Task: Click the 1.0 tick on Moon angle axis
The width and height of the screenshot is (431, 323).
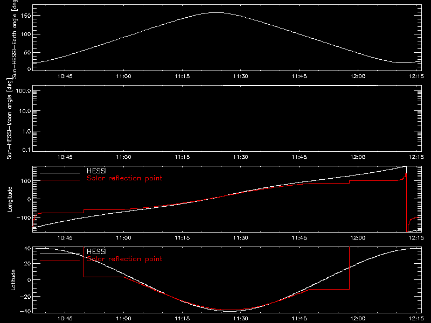Action: (x=26, y=131)
